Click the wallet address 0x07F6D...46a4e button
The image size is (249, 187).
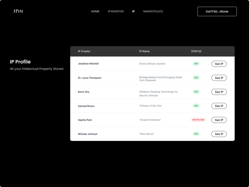click(x=217, y=11)
